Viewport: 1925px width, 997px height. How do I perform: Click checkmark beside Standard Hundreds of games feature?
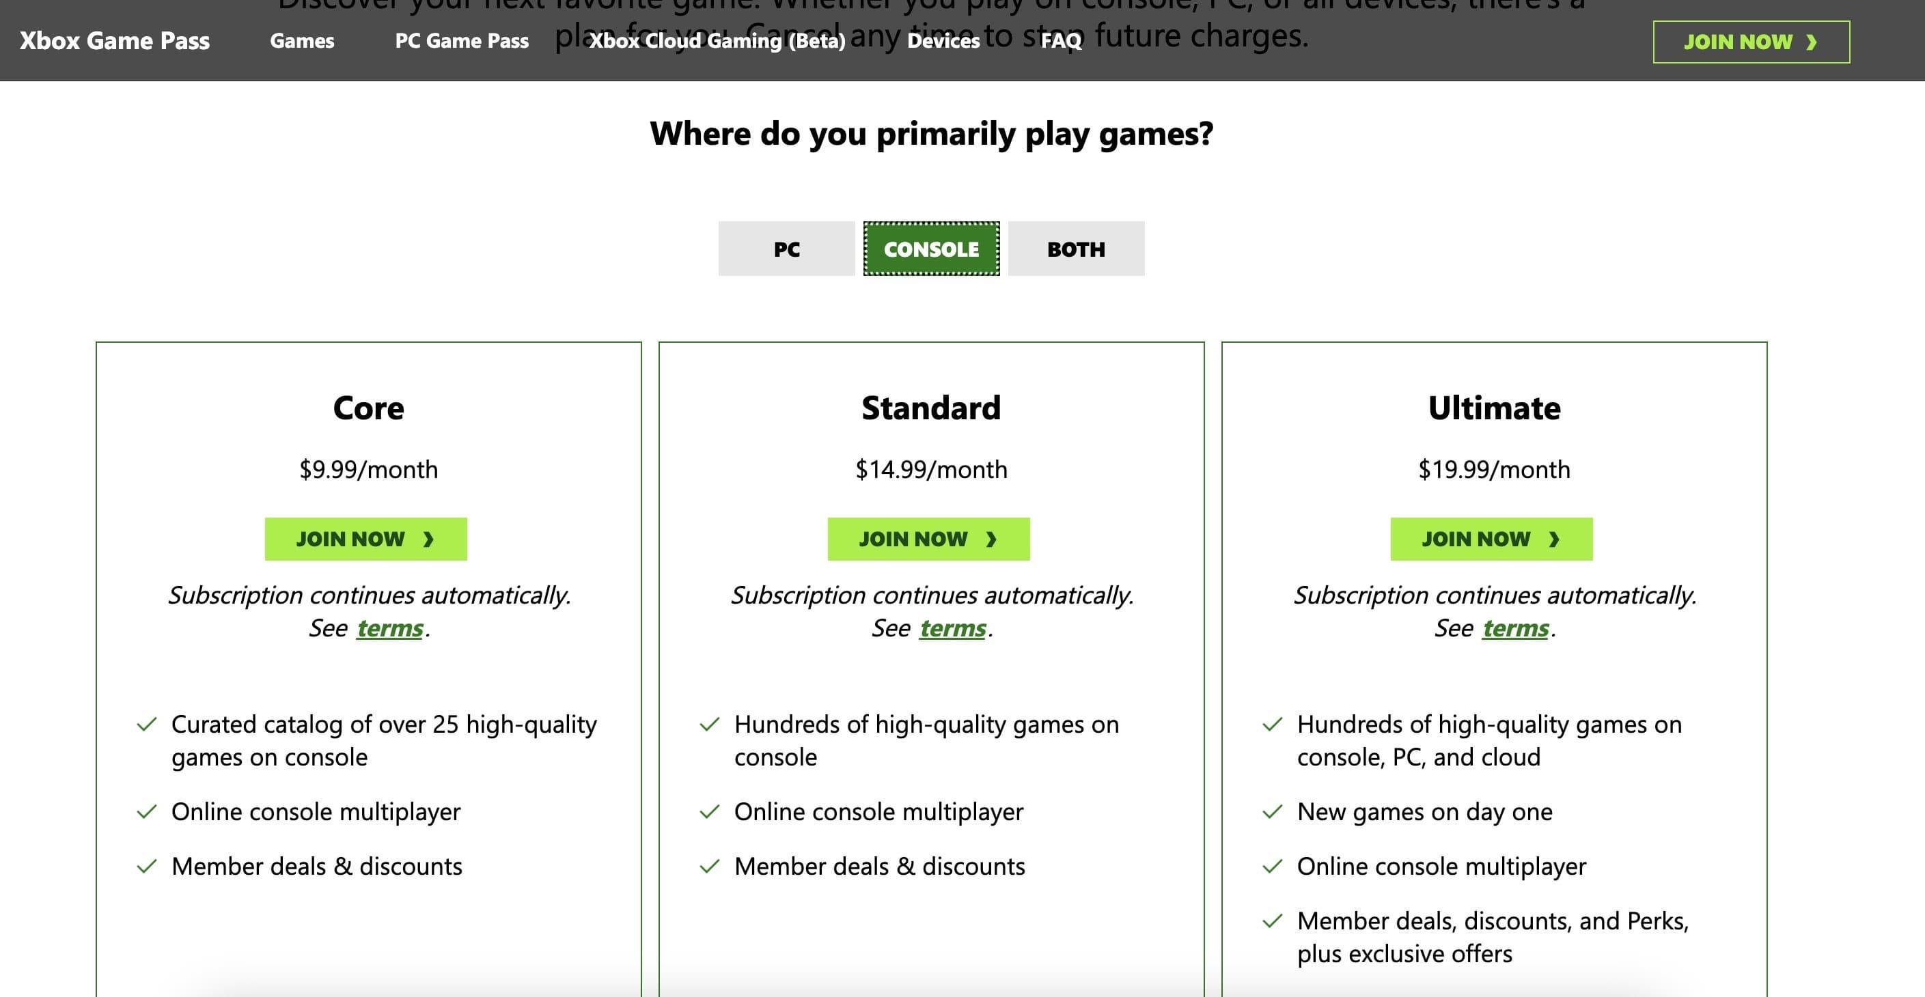709,725
